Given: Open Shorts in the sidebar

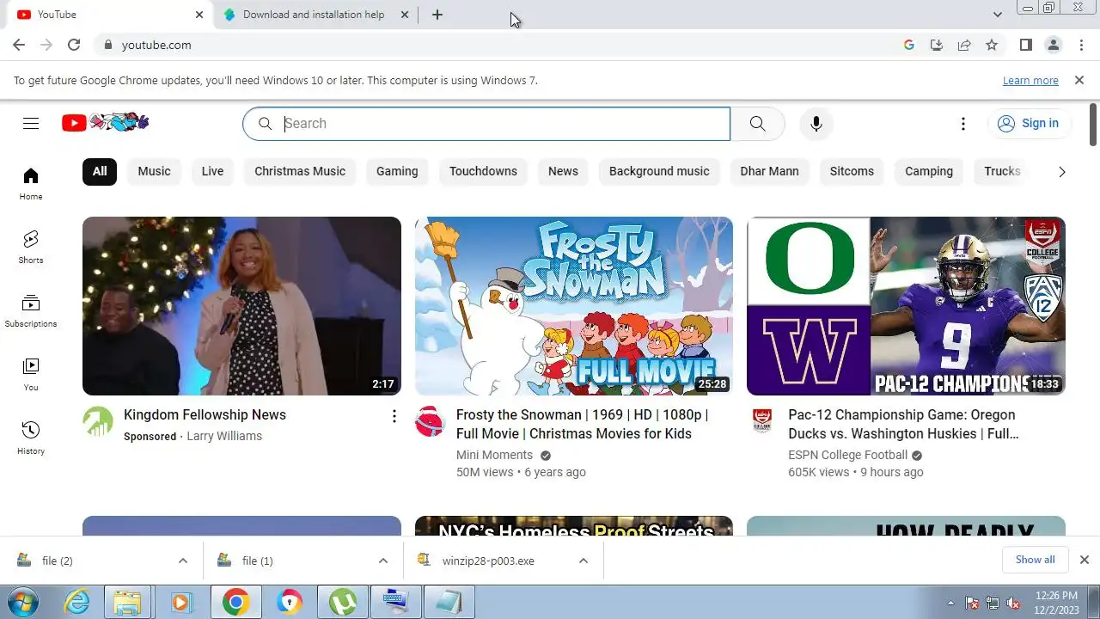Looking at the screenshot, I should tap(31, 248).
